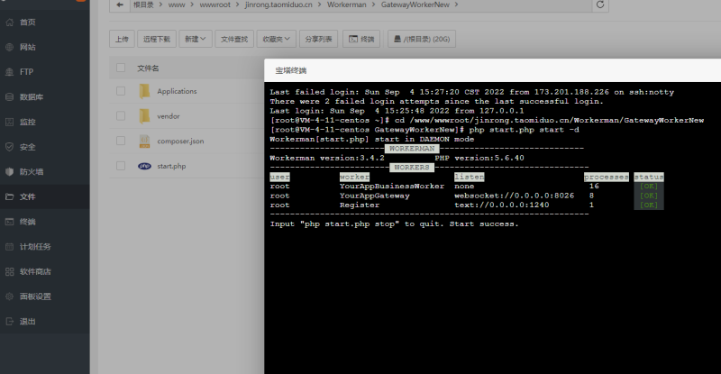Click the refresh icon beside path bar
Viewport: 721px width, 374px height.
[600, 5]
